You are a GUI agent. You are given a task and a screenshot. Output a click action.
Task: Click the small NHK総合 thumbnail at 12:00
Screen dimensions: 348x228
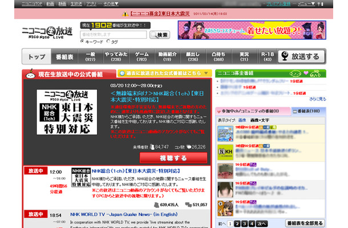pos(81,177)
